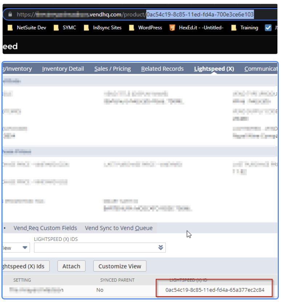Click the Lightspeed (X) ID value in the table row
Viewport: 281px width, 302px height.
tap(215, 290)
